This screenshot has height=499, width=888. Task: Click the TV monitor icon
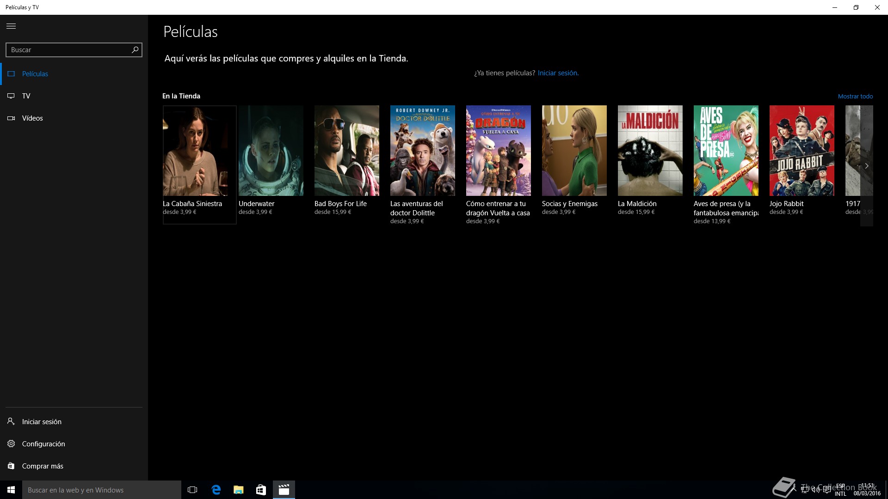pos(11,96)
